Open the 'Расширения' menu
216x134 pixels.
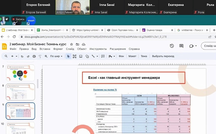click(118, 49)
